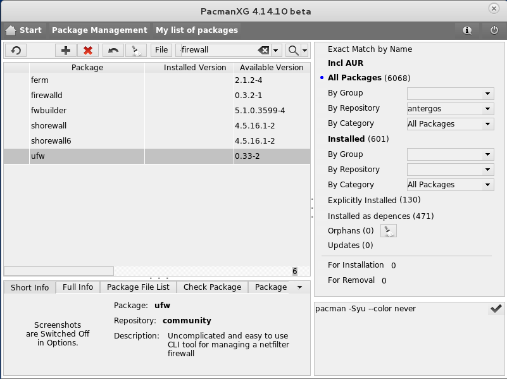Screen dimensions: 507x379
Task: Click the plus icon to mark for installation
Action: pyautogui.click(x=65, y=50)
